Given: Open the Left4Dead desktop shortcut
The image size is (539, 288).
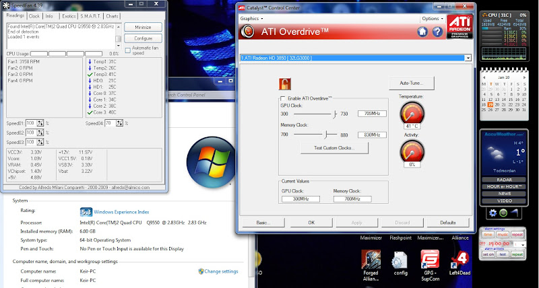Looking at the screenshot, I should (x=459, y=260).
